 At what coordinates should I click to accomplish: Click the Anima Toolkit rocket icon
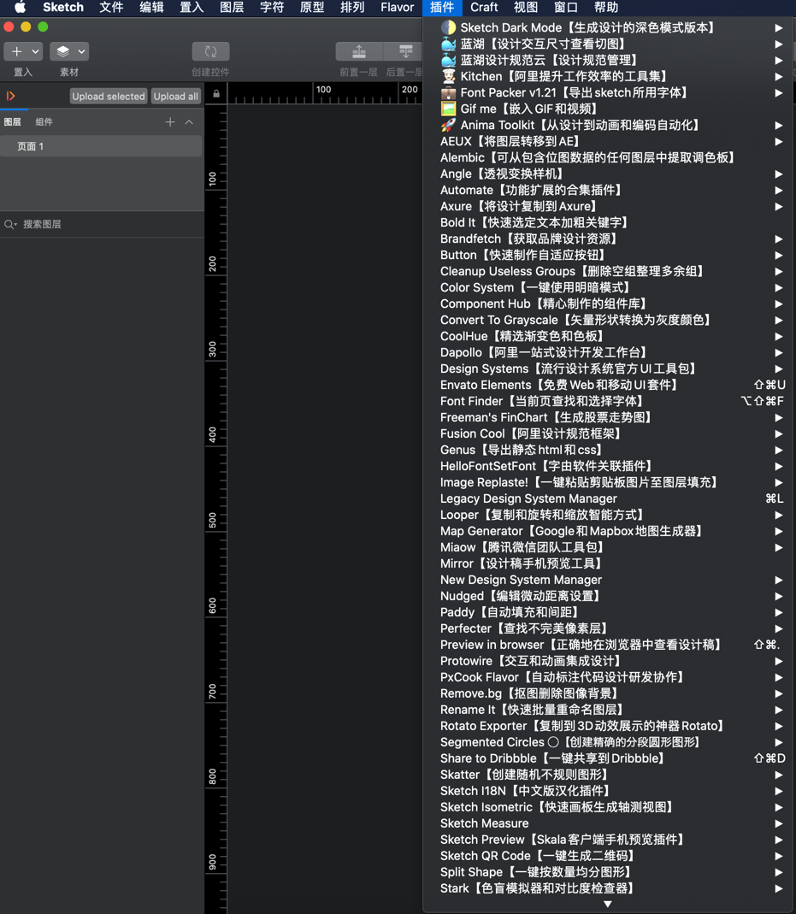[x=448, y=125]
